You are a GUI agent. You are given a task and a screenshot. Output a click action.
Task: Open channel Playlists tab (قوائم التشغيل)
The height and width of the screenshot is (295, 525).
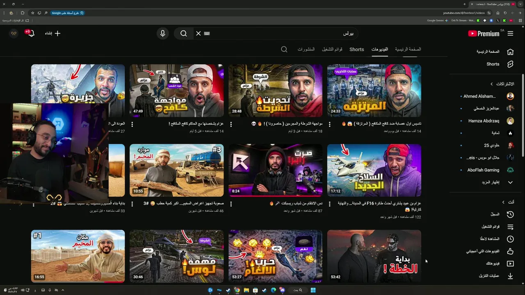(x=332, y=49)
